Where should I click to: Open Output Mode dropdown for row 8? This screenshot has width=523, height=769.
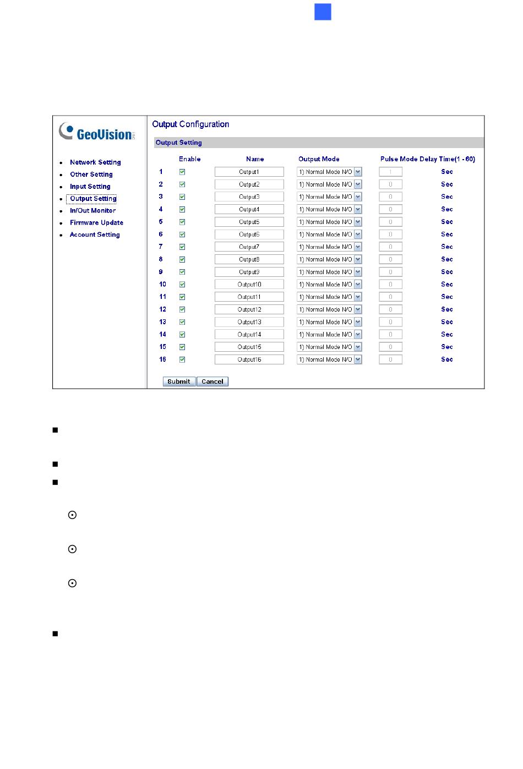coord(329,260)
